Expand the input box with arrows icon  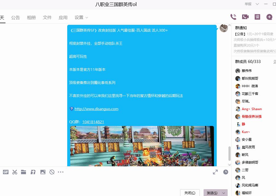215,172
